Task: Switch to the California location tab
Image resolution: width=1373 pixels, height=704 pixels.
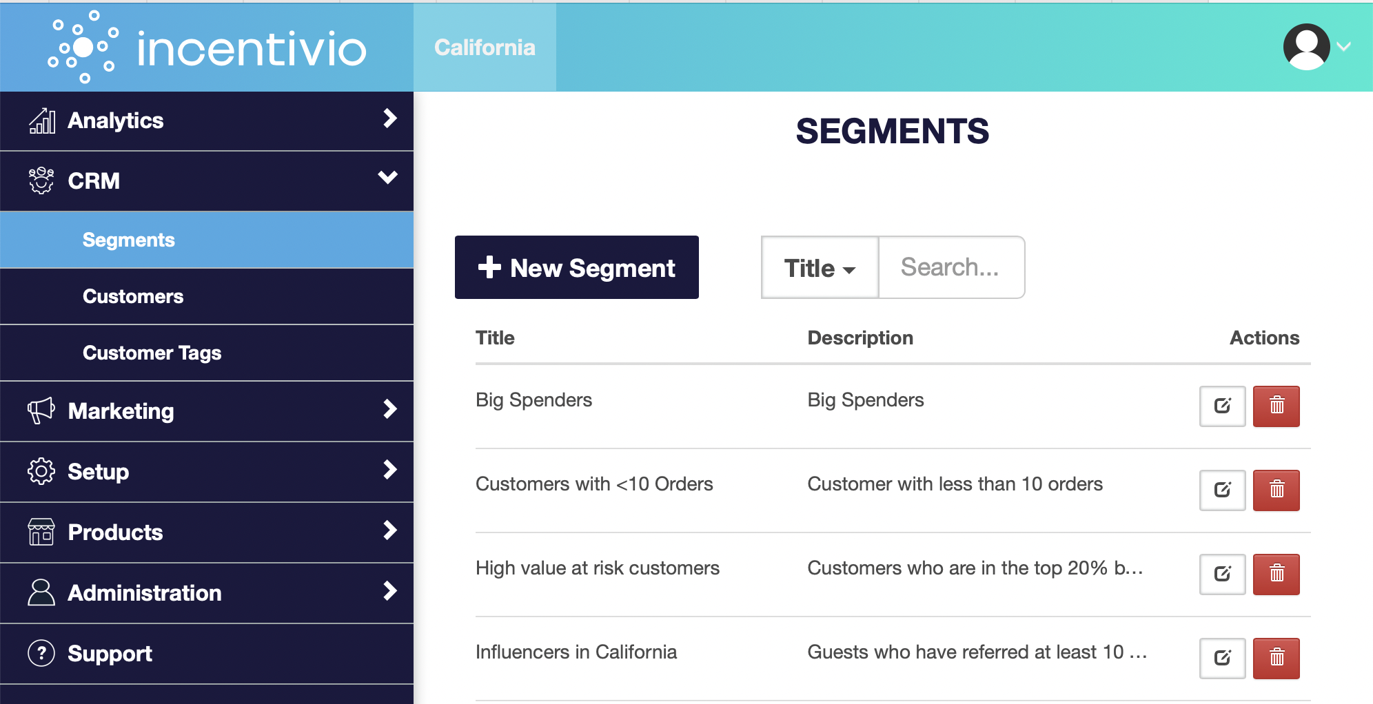Action: 484,47
